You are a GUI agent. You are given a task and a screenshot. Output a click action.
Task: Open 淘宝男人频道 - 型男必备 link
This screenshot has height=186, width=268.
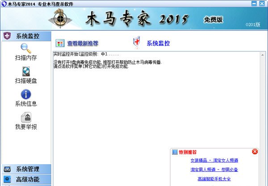coord(214,169)
